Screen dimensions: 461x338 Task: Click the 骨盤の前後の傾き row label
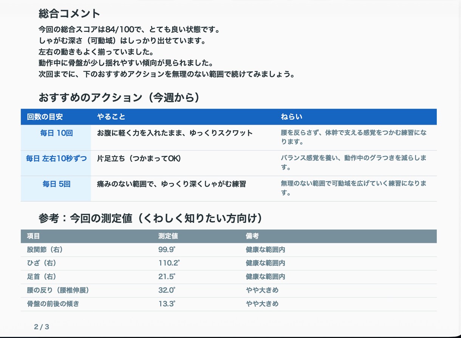click(53, 304)
